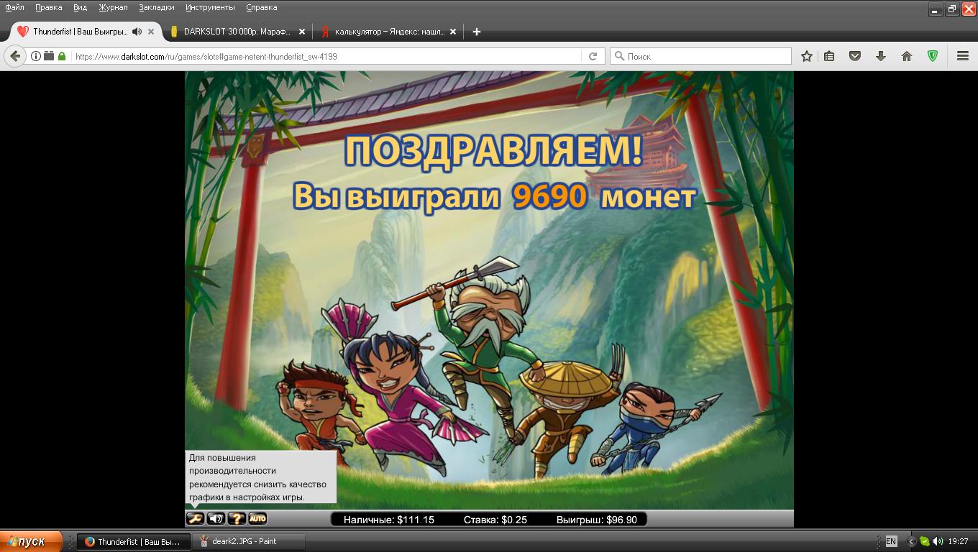Switch to the Thunderfist tab

pos(86,32)
